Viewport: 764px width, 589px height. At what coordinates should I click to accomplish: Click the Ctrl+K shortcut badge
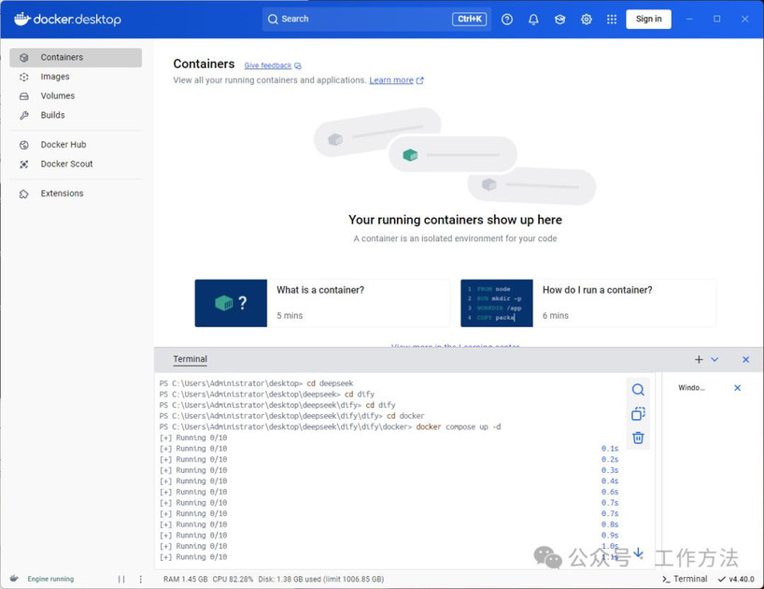[469, 19]
